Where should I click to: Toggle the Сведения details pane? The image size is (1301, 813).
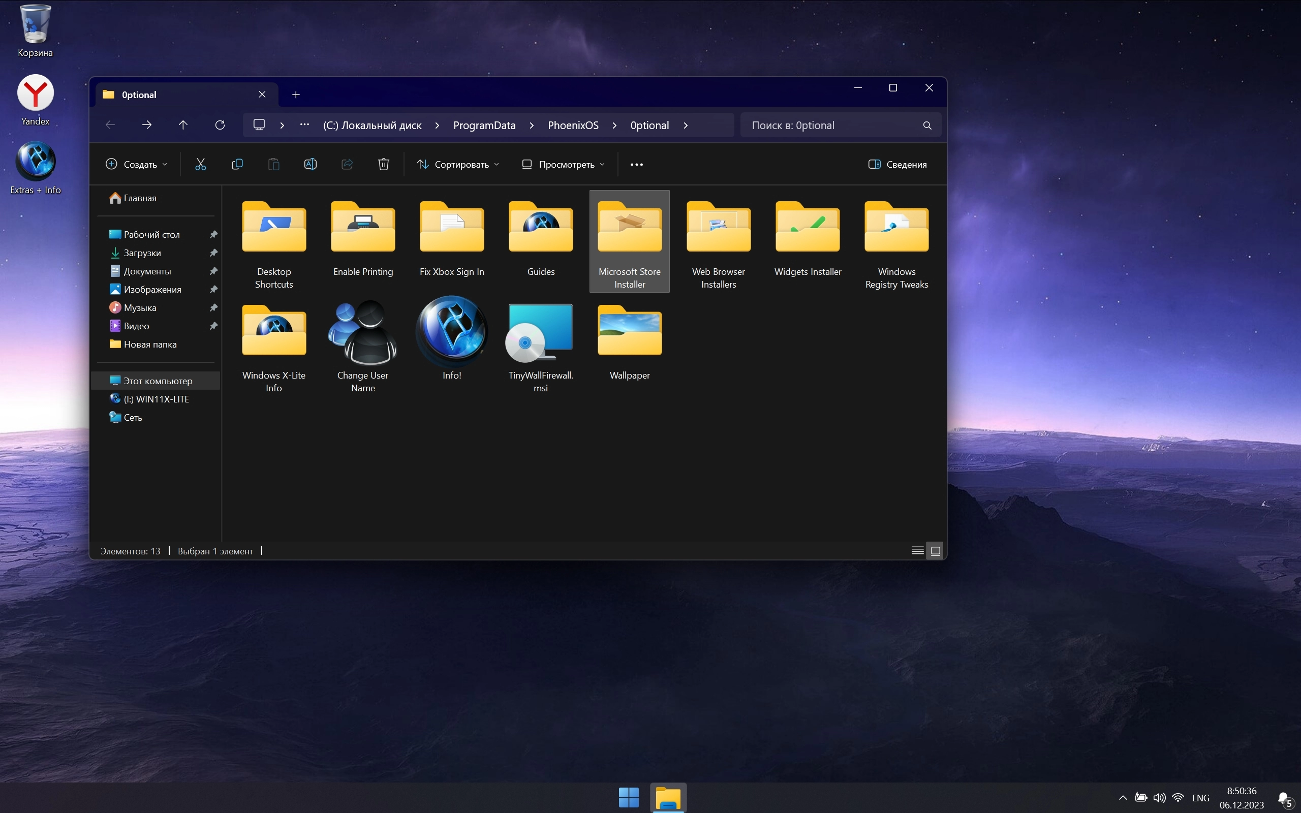click(x=897, y=164)
